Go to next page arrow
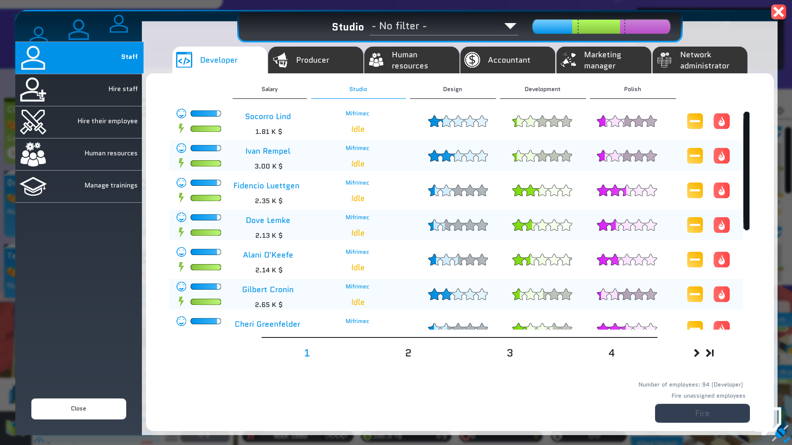The image size is (792, 445). tap(696, 353)
